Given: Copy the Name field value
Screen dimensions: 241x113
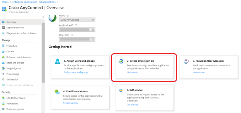Looking at the screenshot, I should 93,20.
